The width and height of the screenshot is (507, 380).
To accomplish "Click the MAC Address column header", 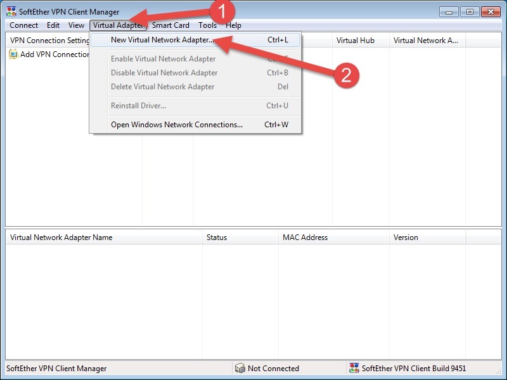I will 334,237.
